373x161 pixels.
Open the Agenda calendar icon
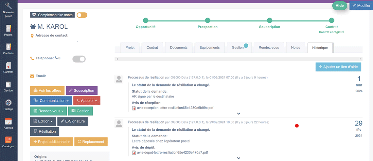[x=9, y=122]
